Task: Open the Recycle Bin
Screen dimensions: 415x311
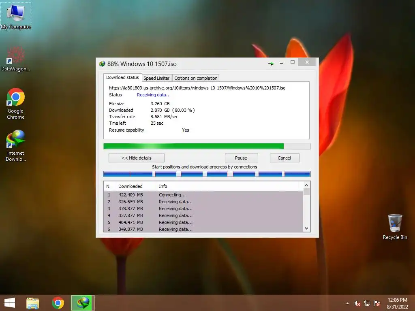Action: click(395, 227)
